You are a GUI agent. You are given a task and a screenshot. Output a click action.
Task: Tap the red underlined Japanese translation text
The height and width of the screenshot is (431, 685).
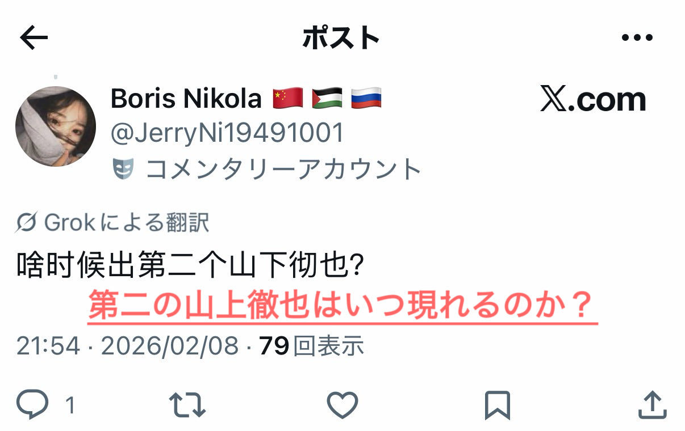[x=342, y=306]
